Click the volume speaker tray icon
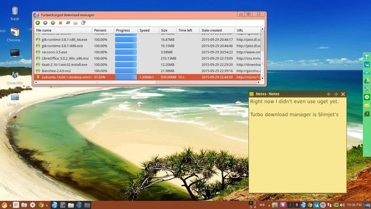Image resolution: width=371 pixels, height=209 pixels. (342, 205)
